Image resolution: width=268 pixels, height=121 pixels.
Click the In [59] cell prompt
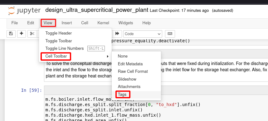click(32, 90)
